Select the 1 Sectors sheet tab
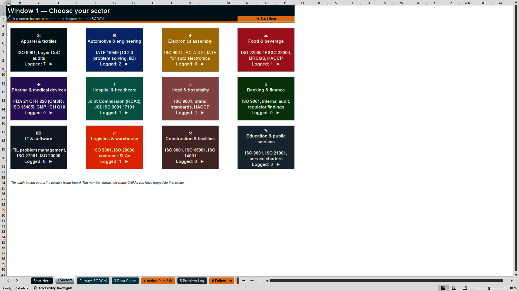Image resolution: width=519 pixels, height=291 pixels. (65, 280)
